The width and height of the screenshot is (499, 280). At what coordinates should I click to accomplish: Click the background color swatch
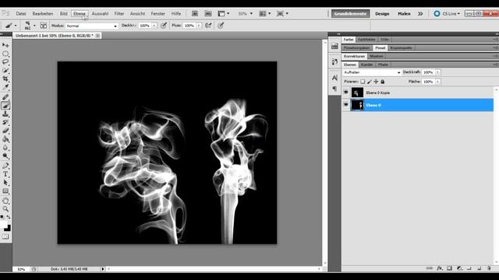pyautogui.click(x=9, y=229)
